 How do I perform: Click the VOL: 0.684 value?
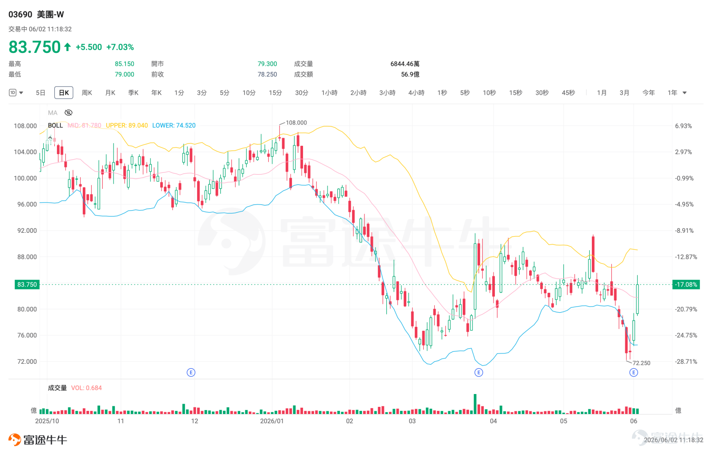click(x=86, y=388)
